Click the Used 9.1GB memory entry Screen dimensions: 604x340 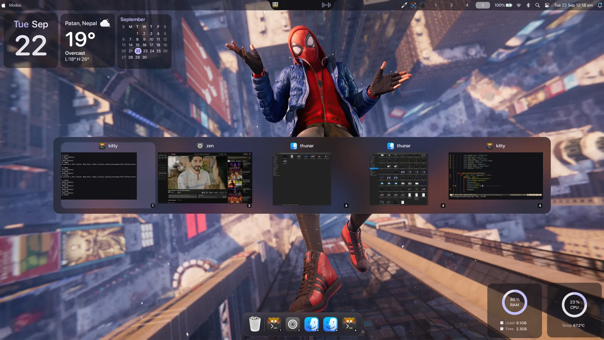click(513, 323)
